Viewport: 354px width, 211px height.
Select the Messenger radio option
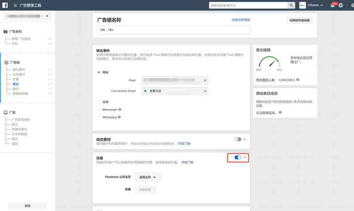pos(98,109)
